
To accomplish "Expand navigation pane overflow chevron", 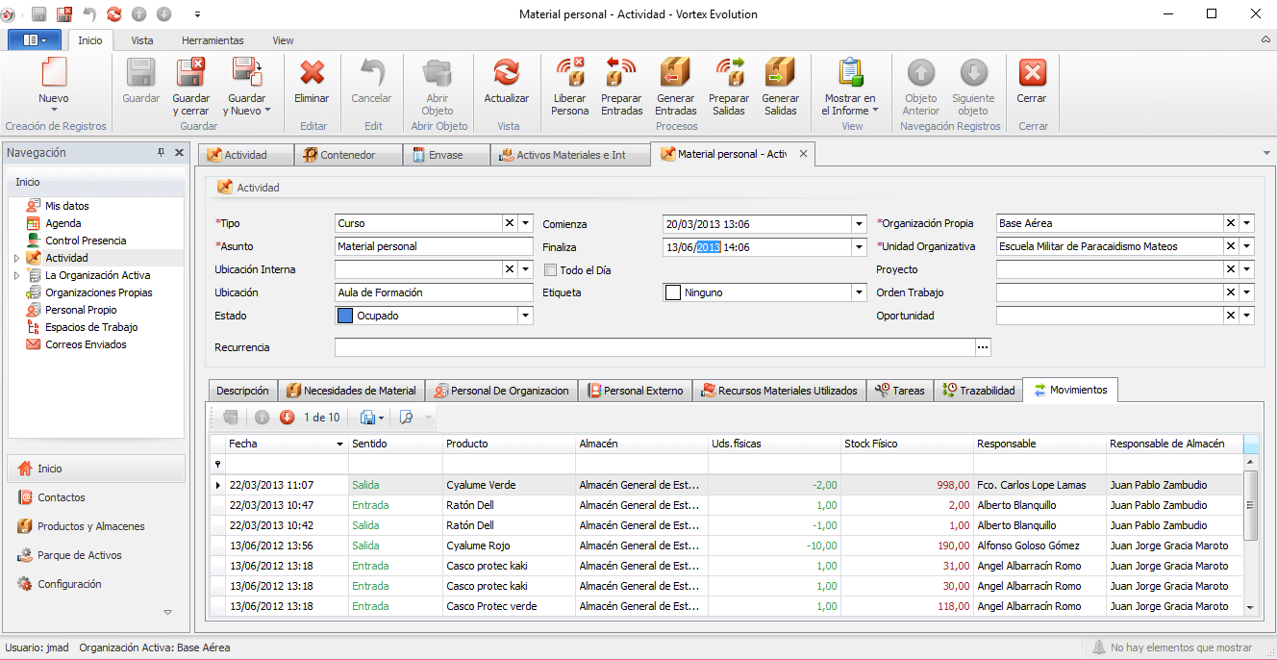I will tap(167, 613).
